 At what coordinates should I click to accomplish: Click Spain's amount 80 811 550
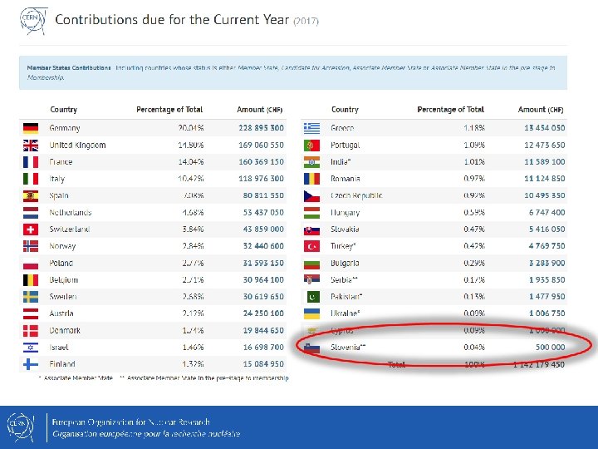[x=263, y=195]
